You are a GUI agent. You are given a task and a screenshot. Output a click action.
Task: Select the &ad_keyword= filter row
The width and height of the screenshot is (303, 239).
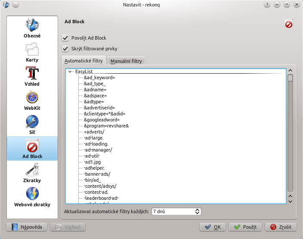point(99,78)
